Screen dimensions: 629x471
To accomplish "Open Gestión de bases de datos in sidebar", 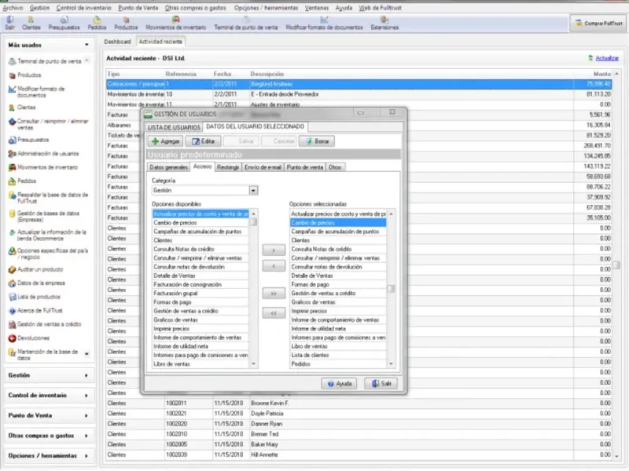I will [44, 217].
